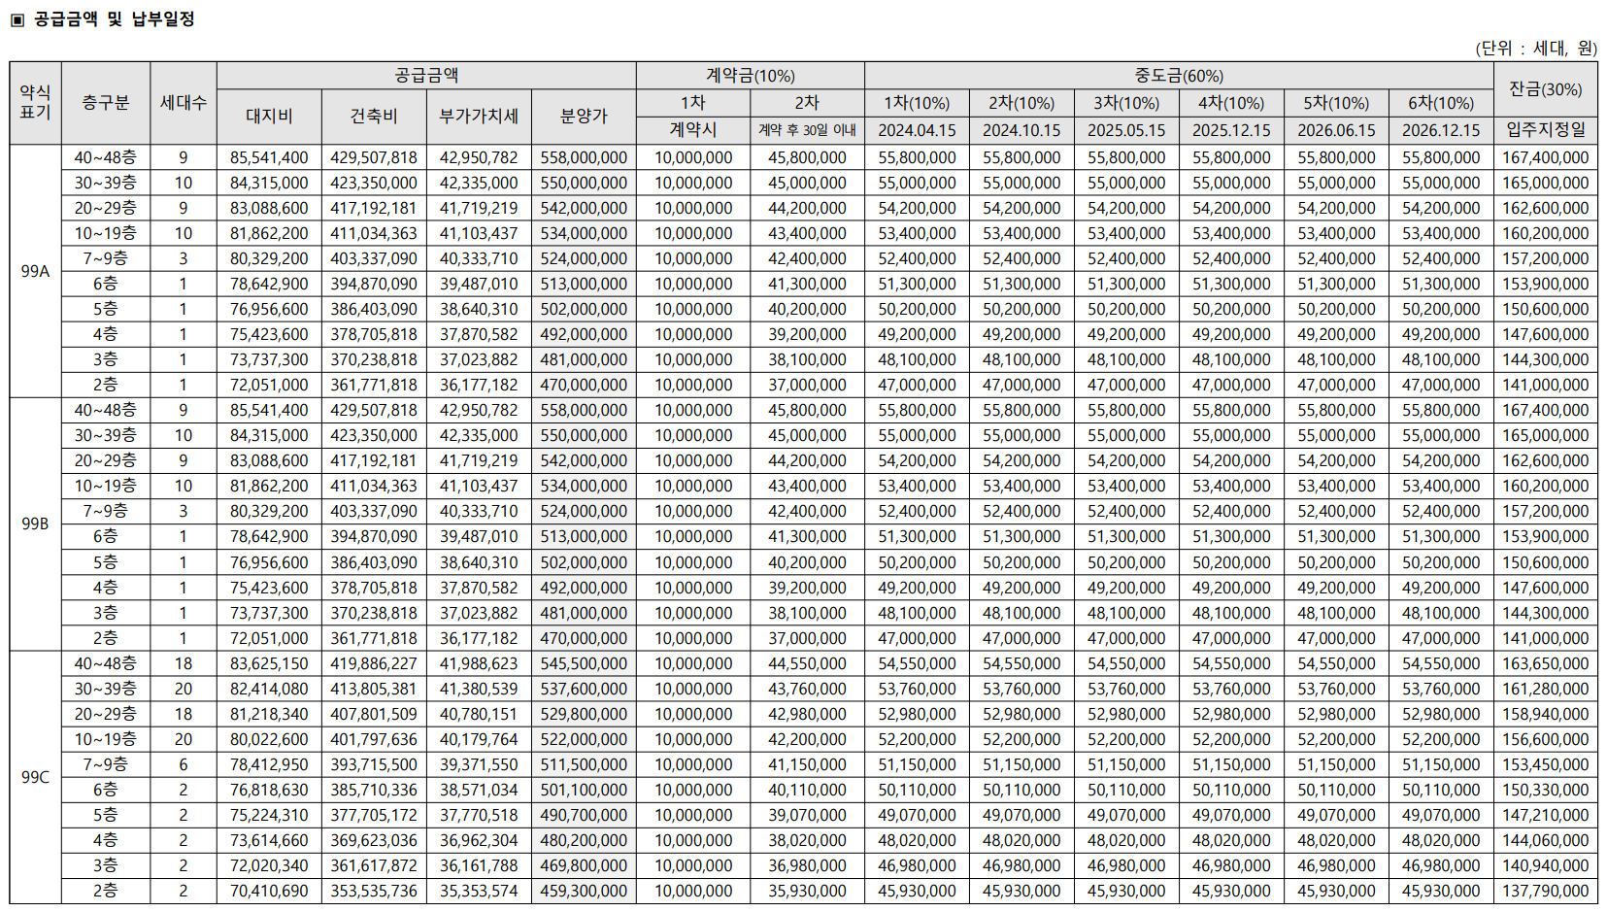This screenshot has width=1607, height=912.
Task: Click the 분양가 column header
Action: (584, 117)
